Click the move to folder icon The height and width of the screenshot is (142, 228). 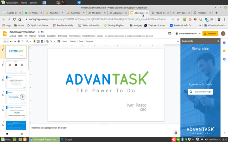tap(42, 32)
